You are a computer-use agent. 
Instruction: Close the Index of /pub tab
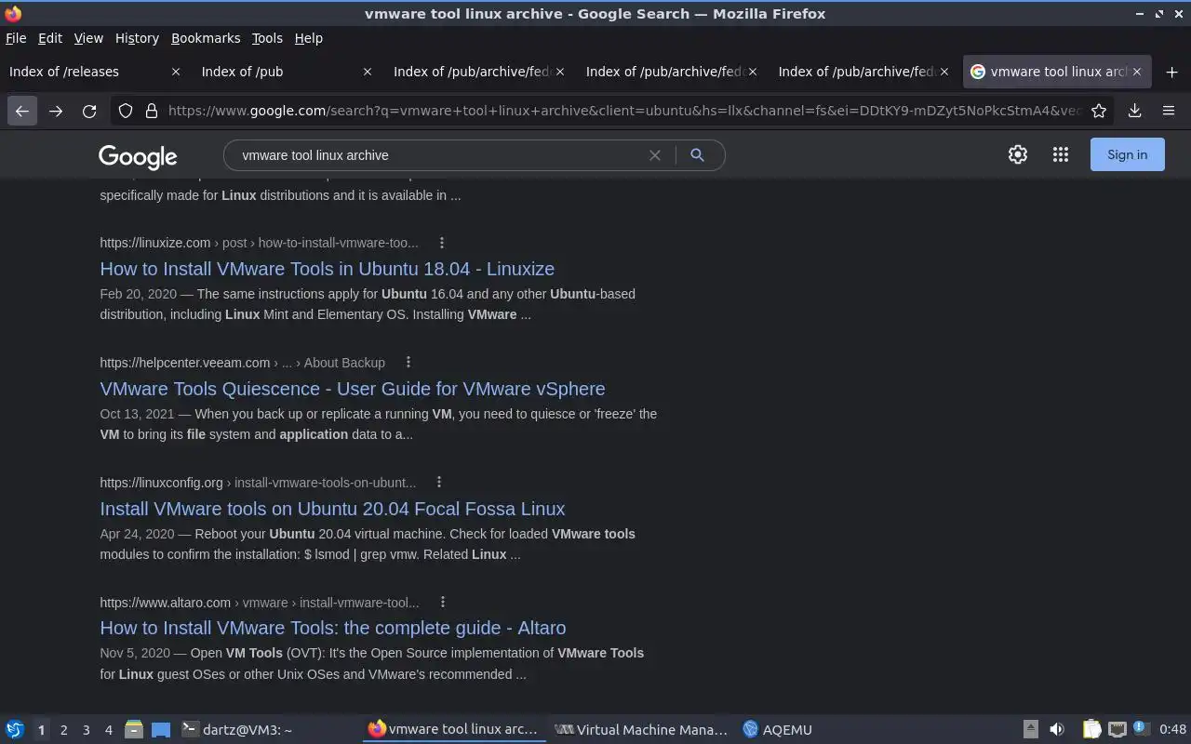coord(368,72)
